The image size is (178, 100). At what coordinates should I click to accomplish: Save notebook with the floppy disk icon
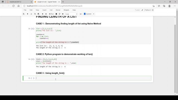24,14
